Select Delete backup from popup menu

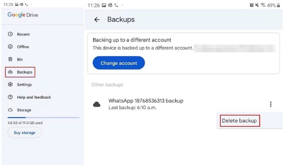(x=240, y=121)
